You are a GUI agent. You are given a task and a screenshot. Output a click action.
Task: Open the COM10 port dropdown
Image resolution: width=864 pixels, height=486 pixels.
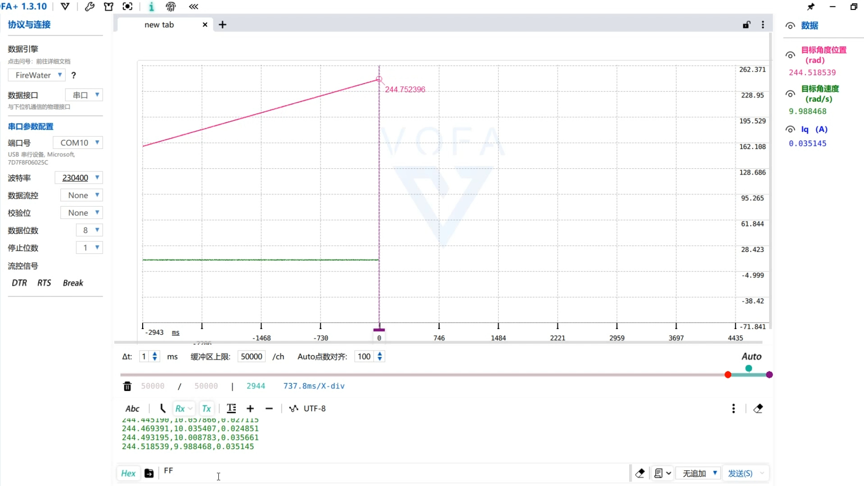coord(78,143)
